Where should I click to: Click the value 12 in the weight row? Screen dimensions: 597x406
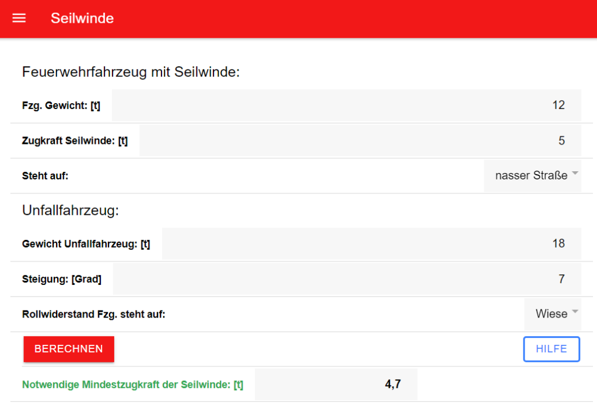[558, 105]
